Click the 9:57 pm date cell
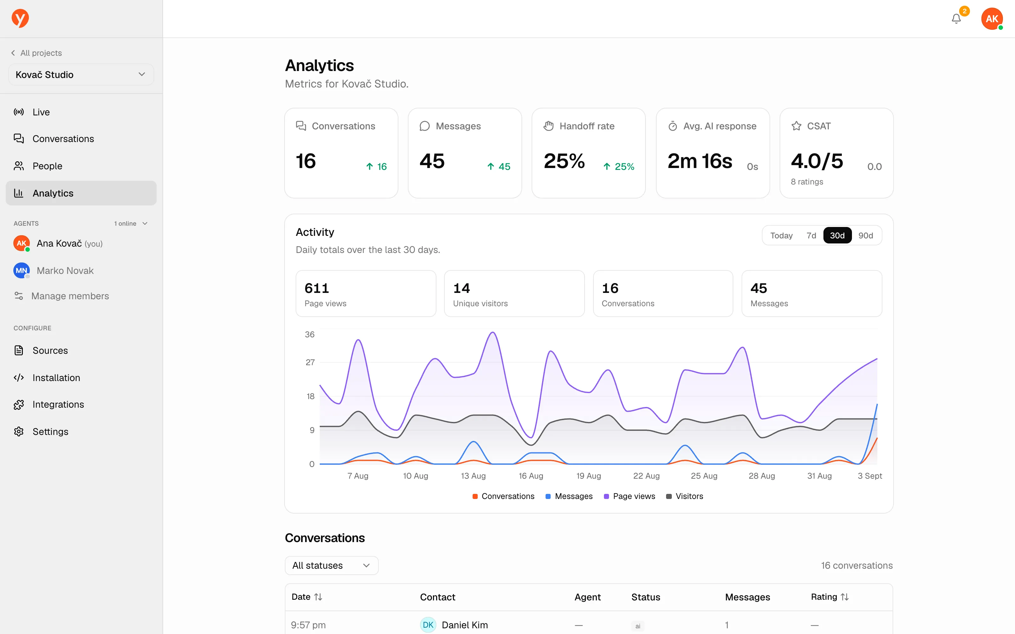Image resolution: width=1015 pixels, height=634 pixels. (x=308, y=625)
